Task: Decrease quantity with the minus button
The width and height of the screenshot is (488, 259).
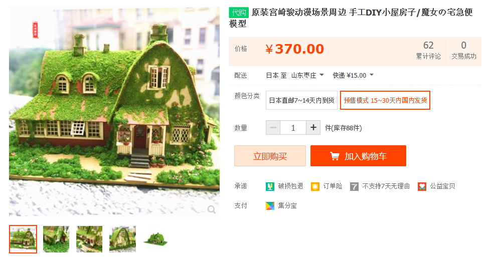Action: [273, 127]
